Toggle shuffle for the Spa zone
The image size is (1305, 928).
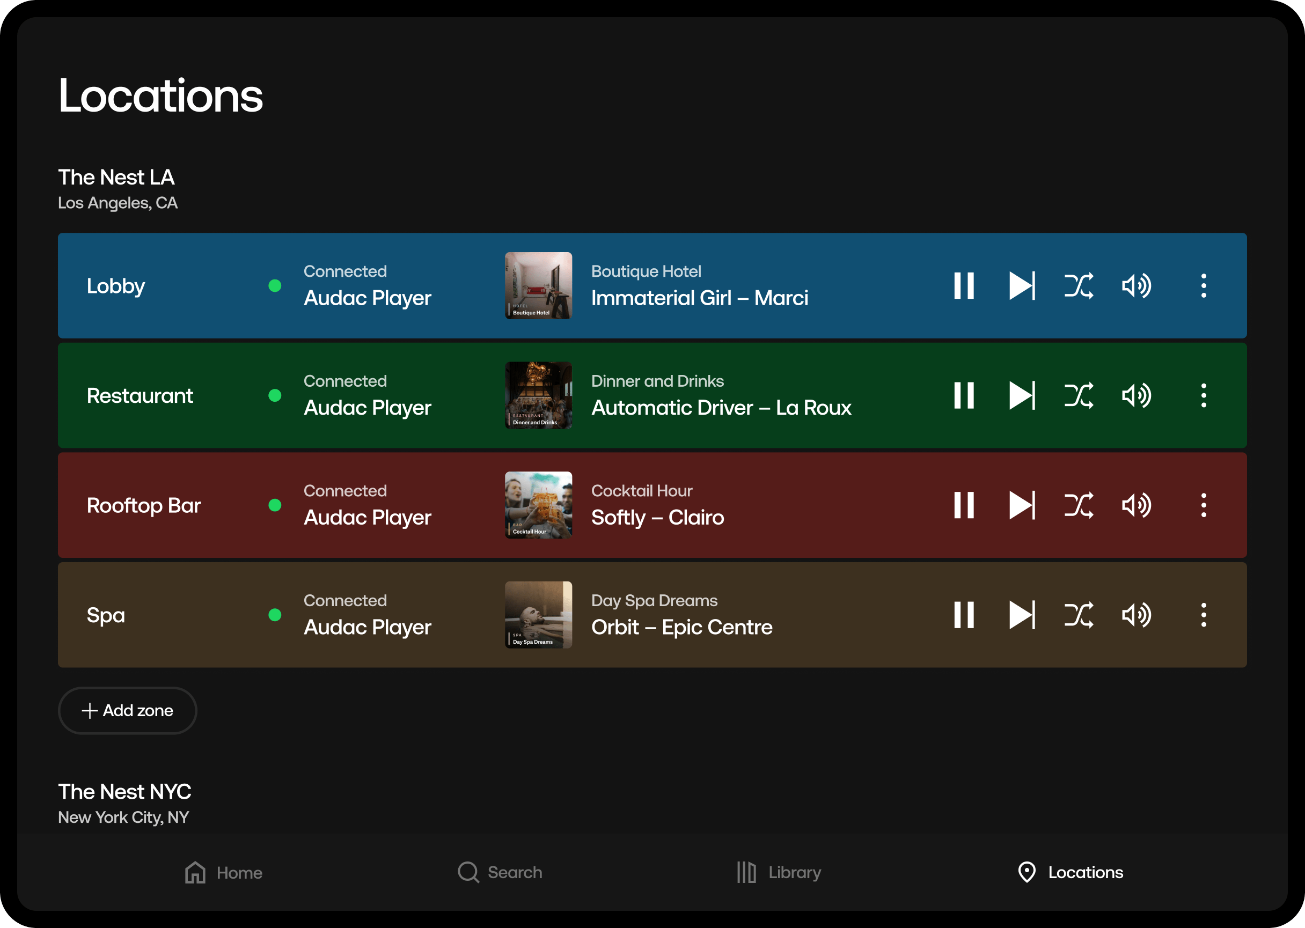(x=1079, y=615)
